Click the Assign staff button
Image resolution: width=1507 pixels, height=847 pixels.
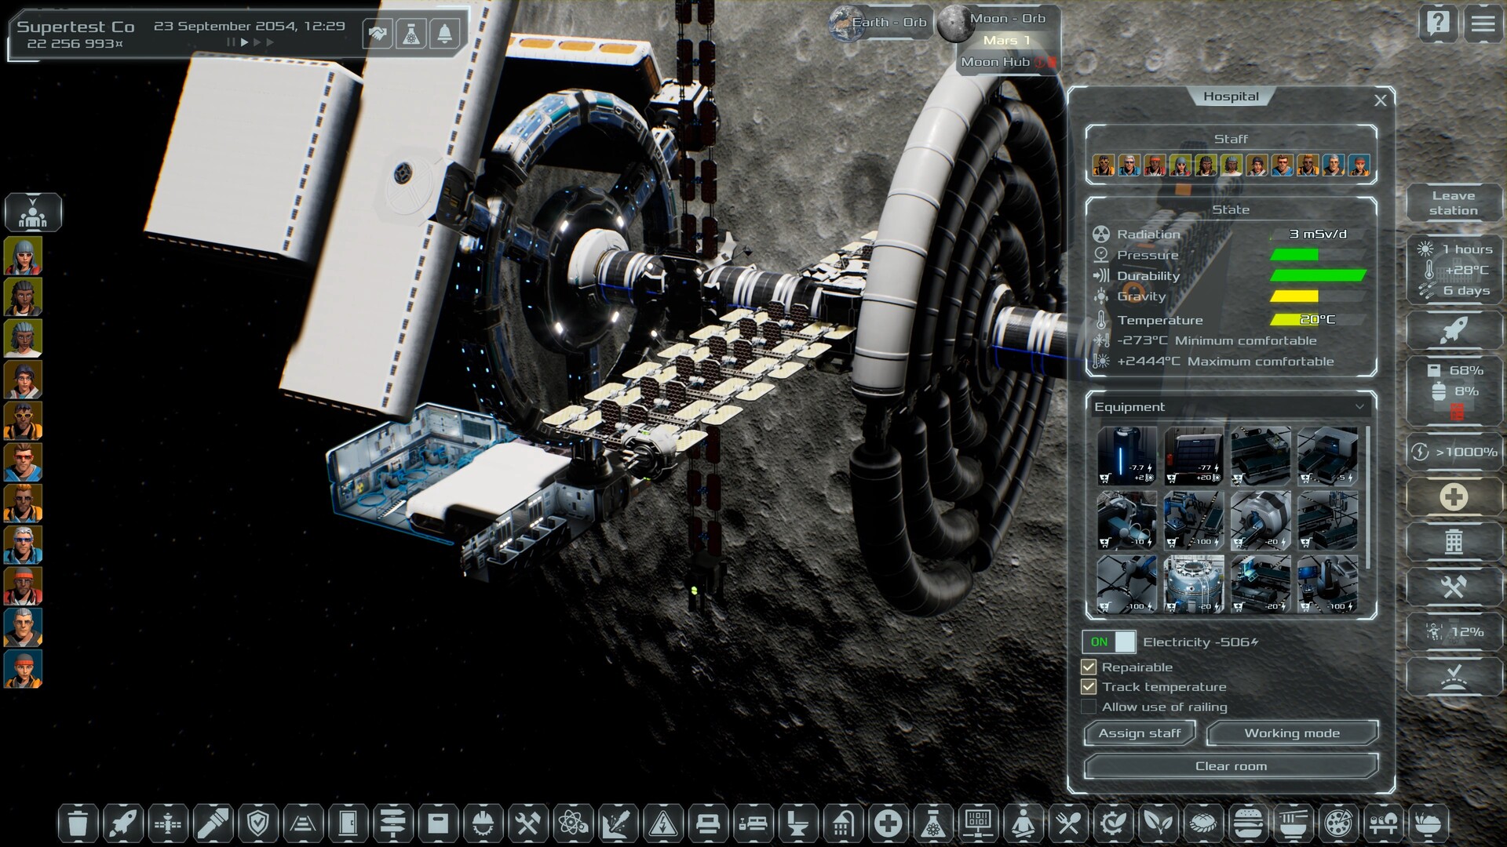pyautogui.click(x=1140, y=733)
